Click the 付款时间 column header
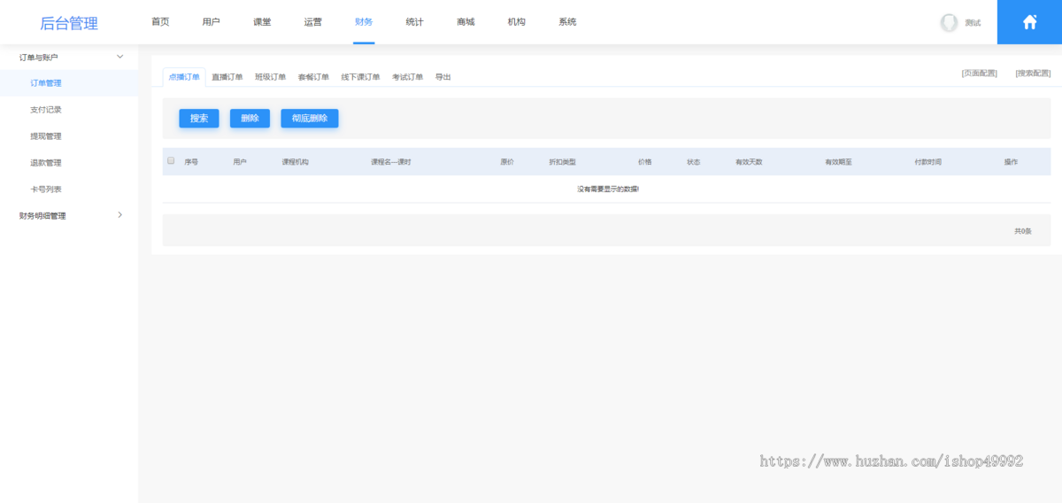 coord(928,162)
